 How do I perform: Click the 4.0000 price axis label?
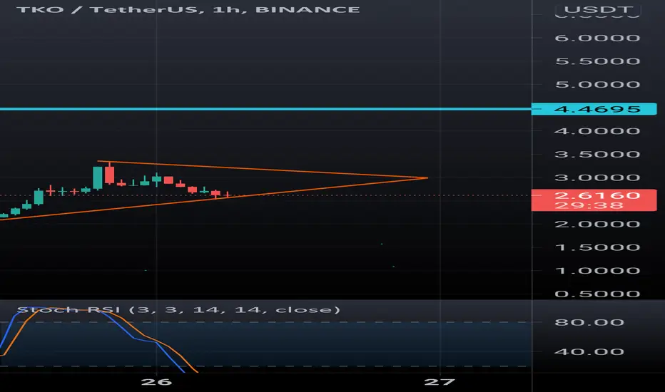597,131
